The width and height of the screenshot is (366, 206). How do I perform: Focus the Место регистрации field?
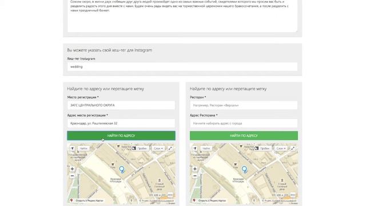pos(121,105)
